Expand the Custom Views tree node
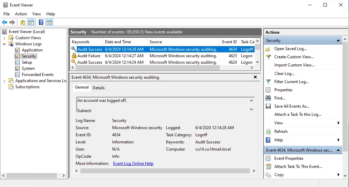The image size is (349, 187). pos(4,38)
